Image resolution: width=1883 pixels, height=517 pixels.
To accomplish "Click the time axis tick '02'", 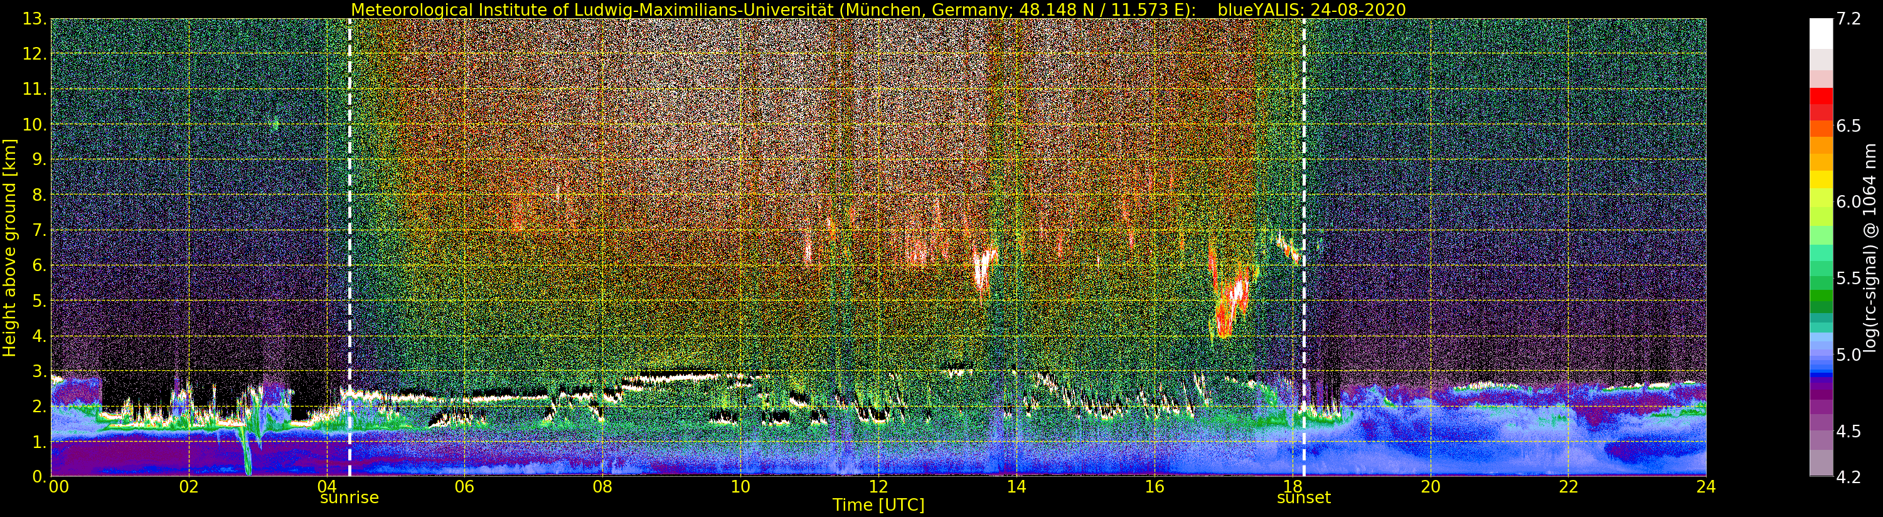I will (189, 487).
